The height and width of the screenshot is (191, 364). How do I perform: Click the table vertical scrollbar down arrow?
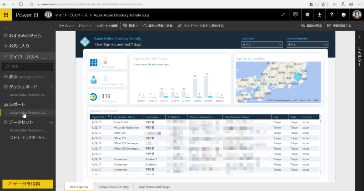coord(321,172)
